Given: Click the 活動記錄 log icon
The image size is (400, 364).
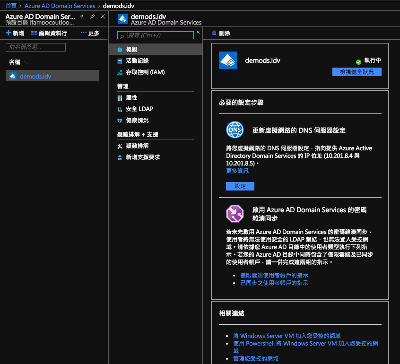Looking at the screenshot, I should click(120, 61).
